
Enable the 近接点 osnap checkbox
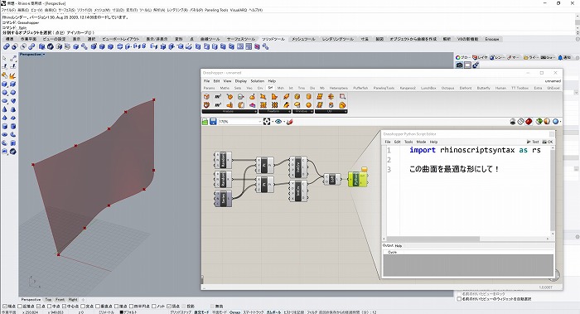(20, 307)
